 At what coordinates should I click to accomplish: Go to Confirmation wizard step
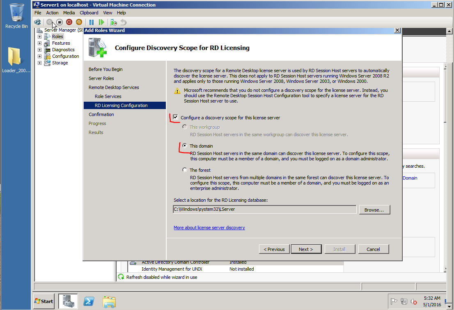tap(101, 114)
